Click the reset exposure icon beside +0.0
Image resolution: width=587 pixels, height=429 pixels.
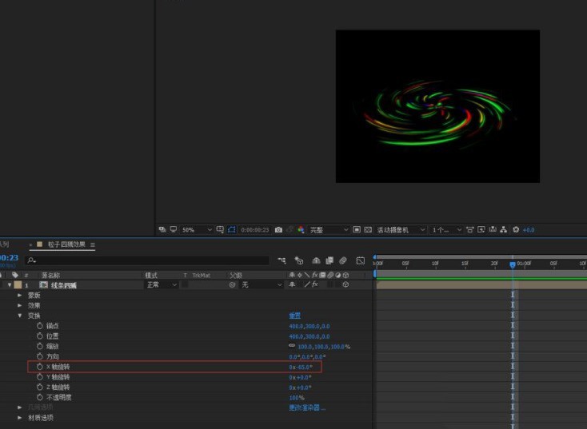click(516, 229)
